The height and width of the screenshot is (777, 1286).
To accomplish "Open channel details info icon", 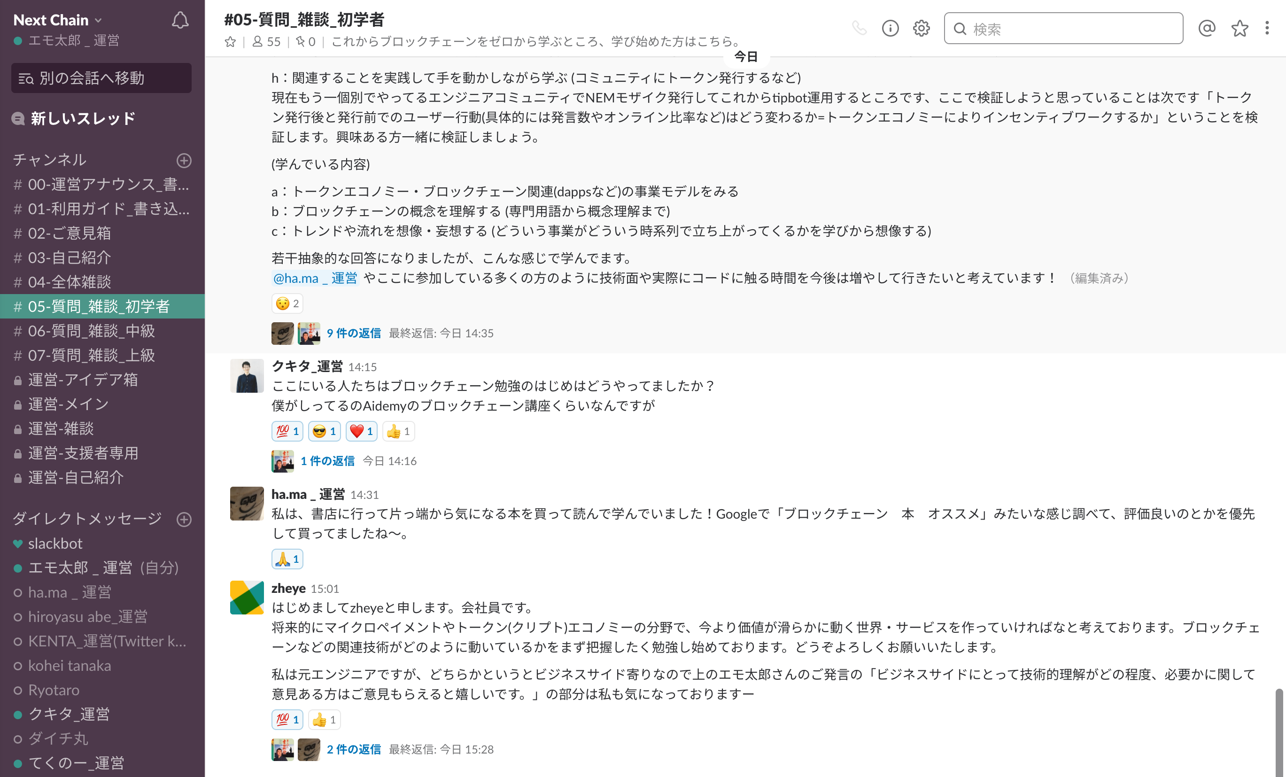I will click(891, 28).
